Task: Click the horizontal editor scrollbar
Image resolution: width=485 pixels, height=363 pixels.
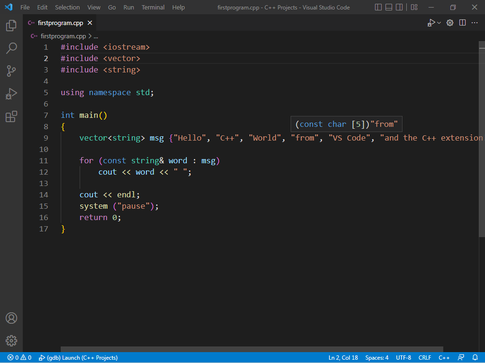Action: coord(252,349)
